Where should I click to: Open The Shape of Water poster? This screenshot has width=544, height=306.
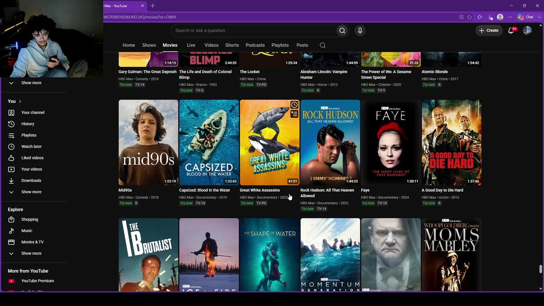270,255
